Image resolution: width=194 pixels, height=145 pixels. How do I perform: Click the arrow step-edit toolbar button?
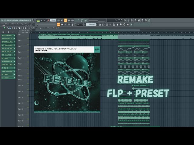pos(62,25)
